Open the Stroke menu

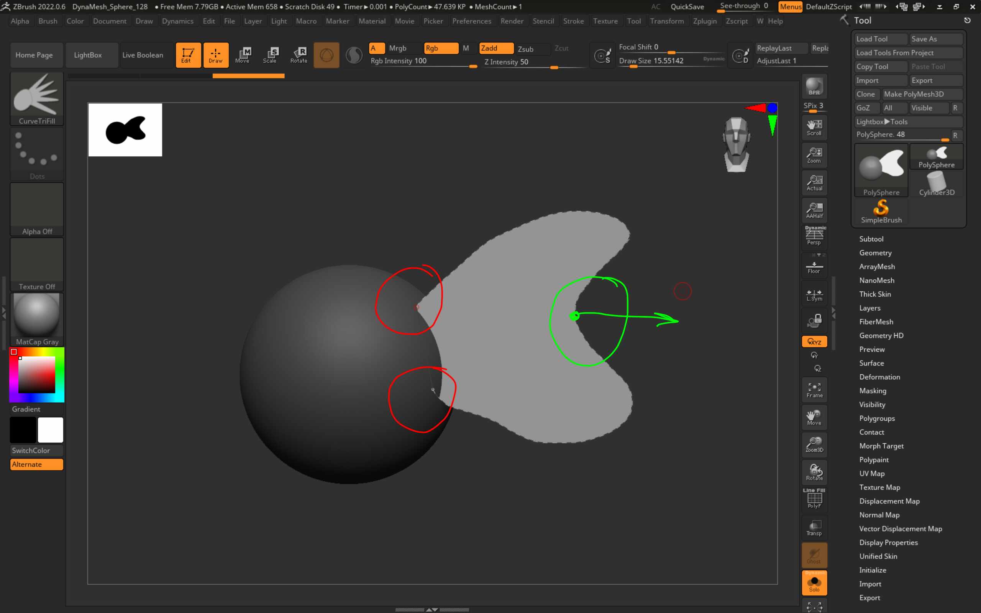(x=573, y=21)
